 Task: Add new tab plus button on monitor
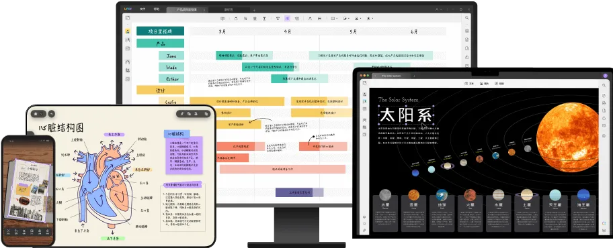point(254,10)
